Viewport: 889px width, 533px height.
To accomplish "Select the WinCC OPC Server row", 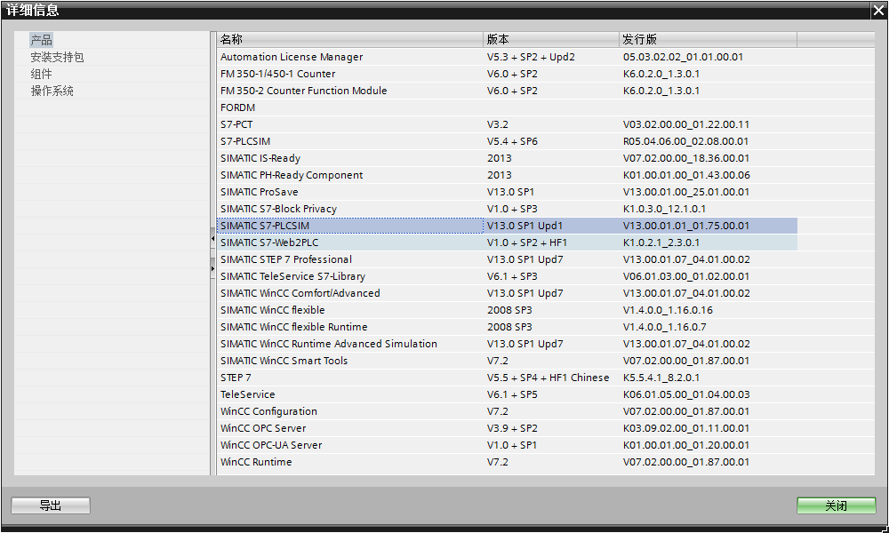I will [x=507, y=428].
